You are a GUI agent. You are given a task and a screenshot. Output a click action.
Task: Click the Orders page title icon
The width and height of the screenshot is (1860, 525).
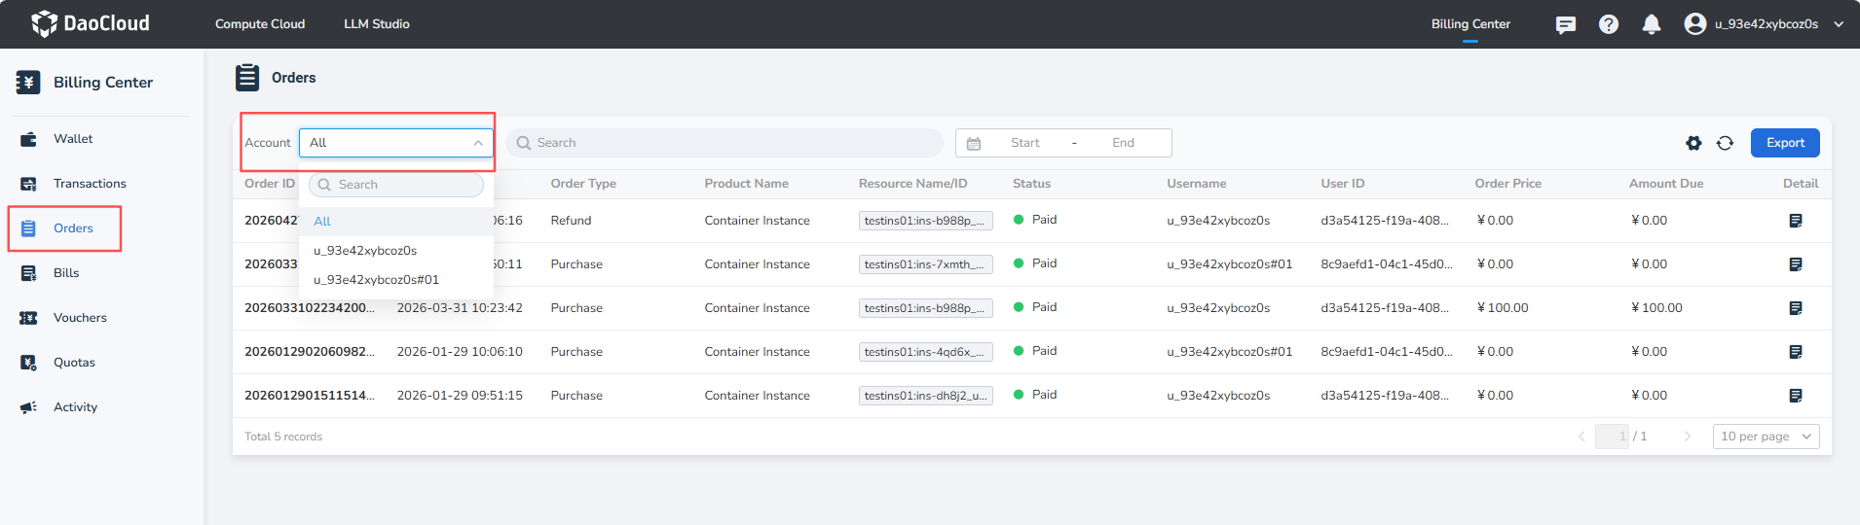247,78
